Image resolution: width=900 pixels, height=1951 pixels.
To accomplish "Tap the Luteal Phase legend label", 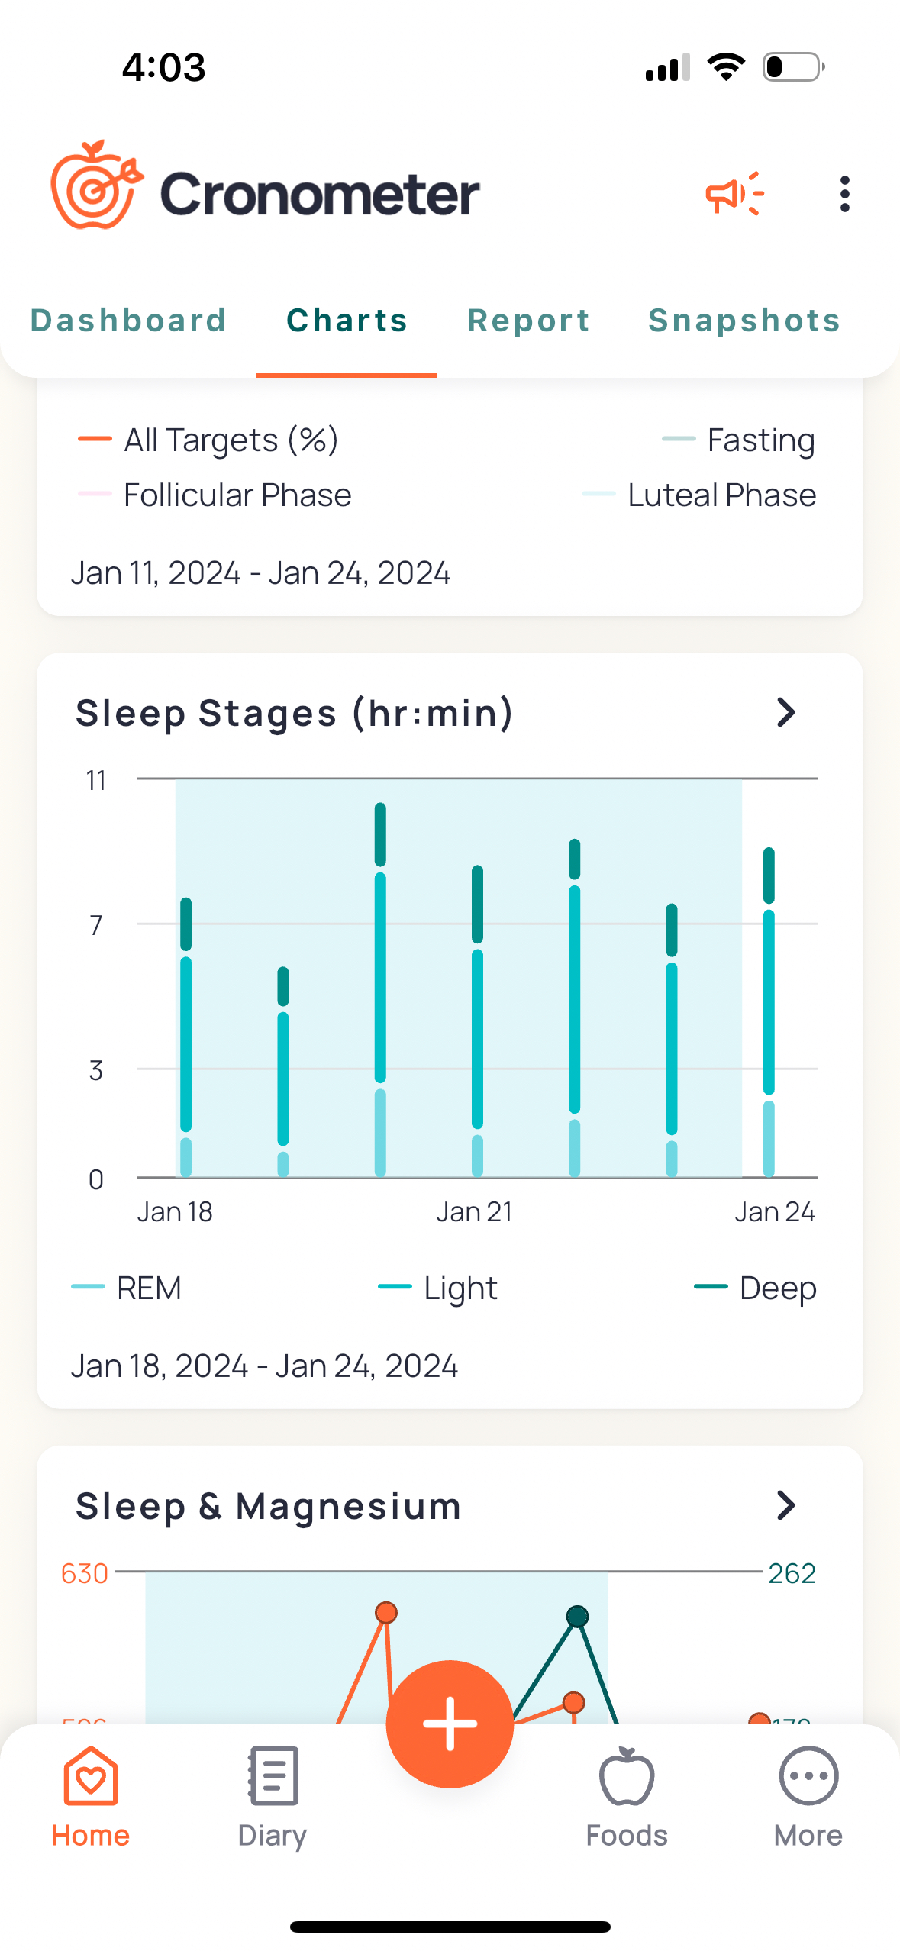I will tap(721, 495).
